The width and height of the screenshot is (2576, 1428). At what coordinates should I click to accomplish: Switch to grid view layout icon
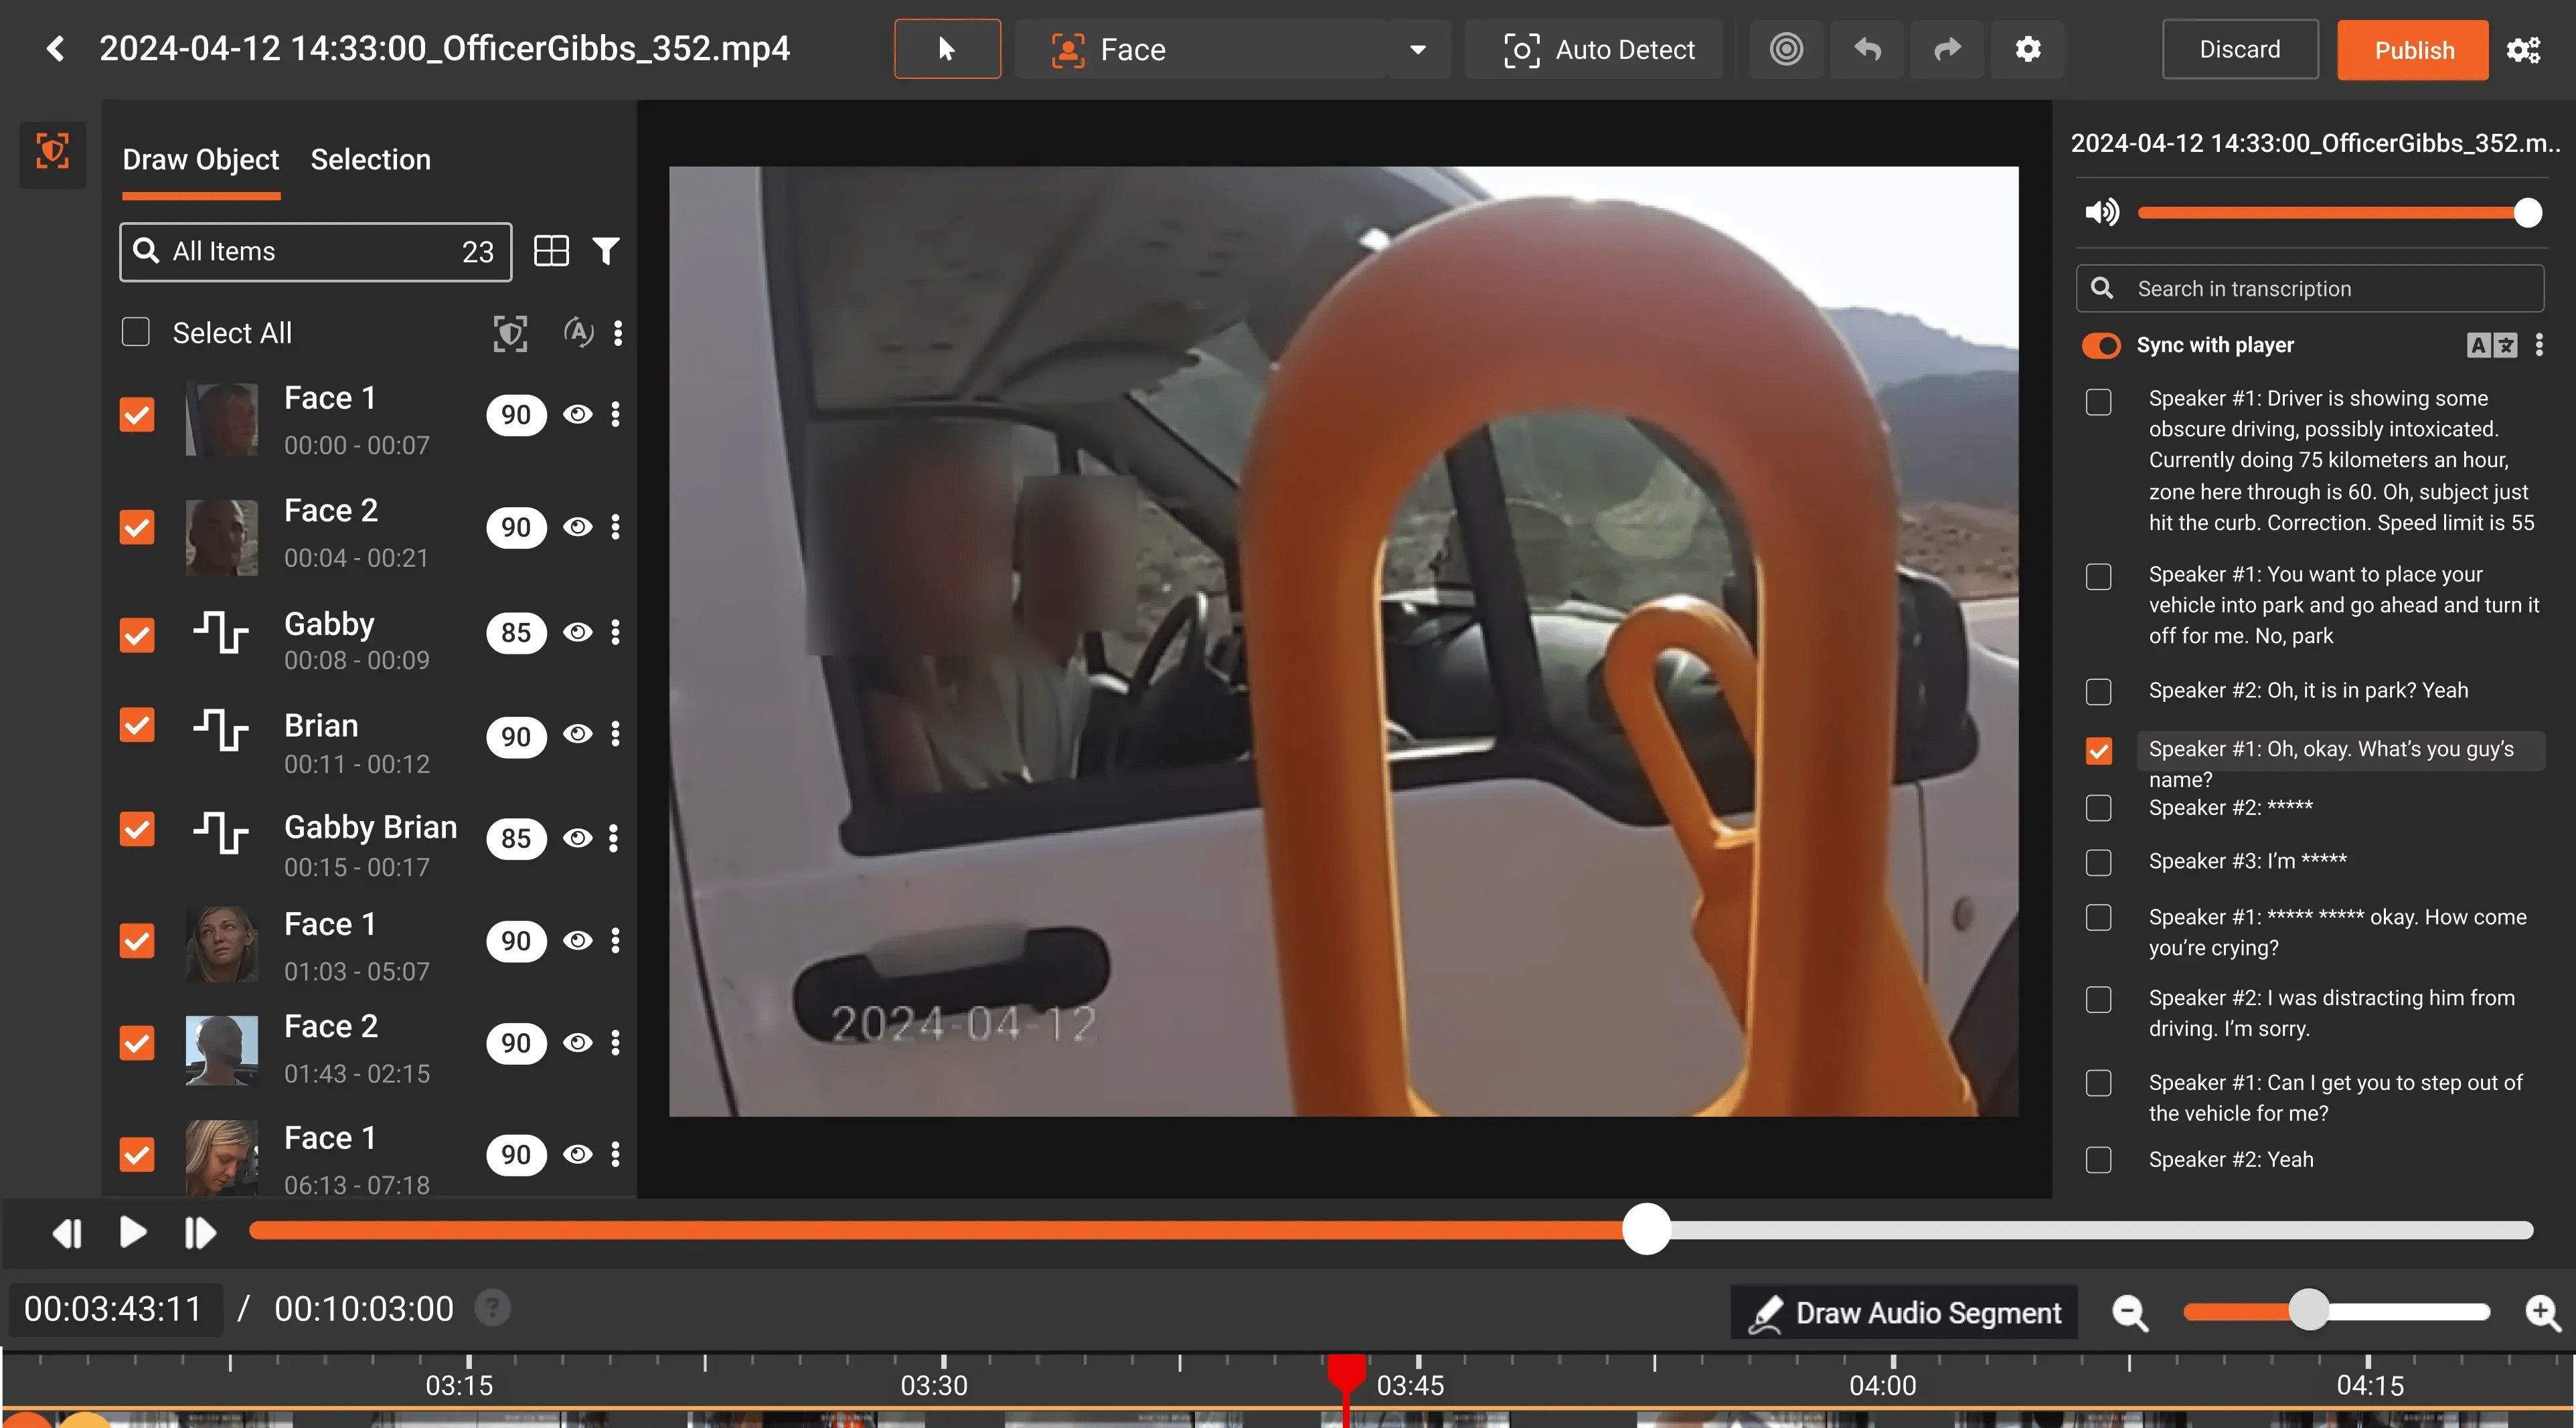click(x=551, y=251)
